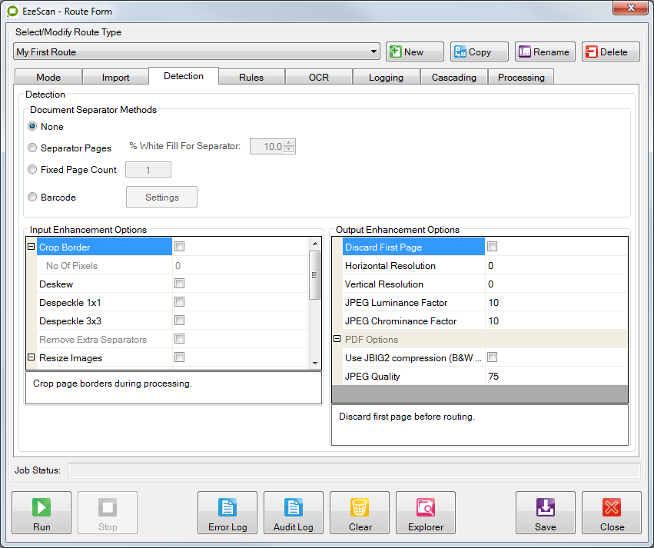Viewport: 654px width, 548px height.
Task: Select the Separator Pages radio option
Action: pyautogui.click(x=32, y=148)
